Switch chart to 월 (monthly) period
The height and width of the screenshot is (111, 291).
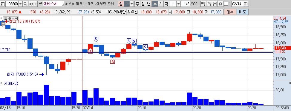click(x=143, y=4)
